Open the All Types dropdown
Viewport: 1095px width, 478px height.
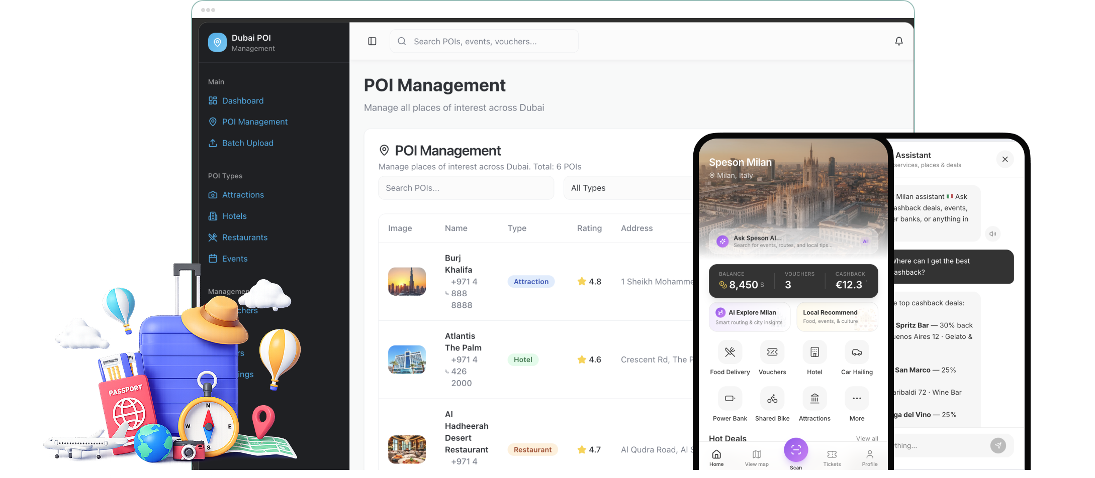pyautogui.click(x=628, y=188)
